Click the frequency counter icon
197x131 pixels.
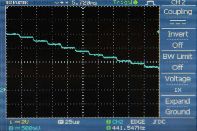pos(108,128)
